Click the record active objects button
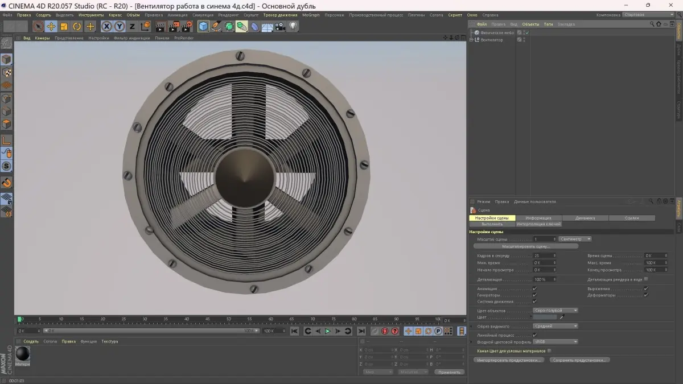This screenshot has height=384, width=683. (x=375, y=331)
